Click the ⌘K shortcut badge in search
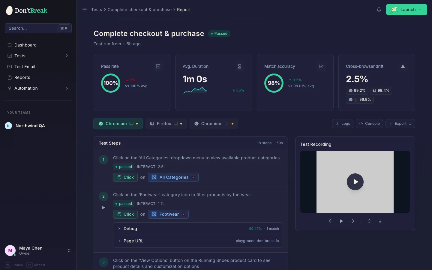 click(x=64, y=28)
